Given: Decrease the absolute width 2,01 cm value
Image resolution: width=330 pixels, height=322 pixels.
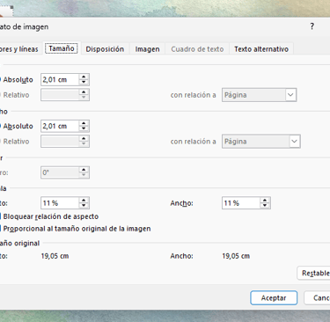Looking at the screenshot, I should (x=84, y=128).
